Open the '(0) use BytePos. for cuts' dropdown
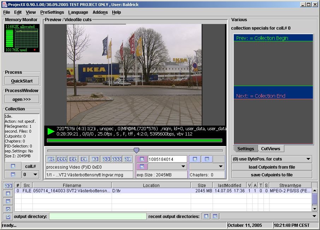The width and height of the screenshot is (320, 230). click(272, 159)
